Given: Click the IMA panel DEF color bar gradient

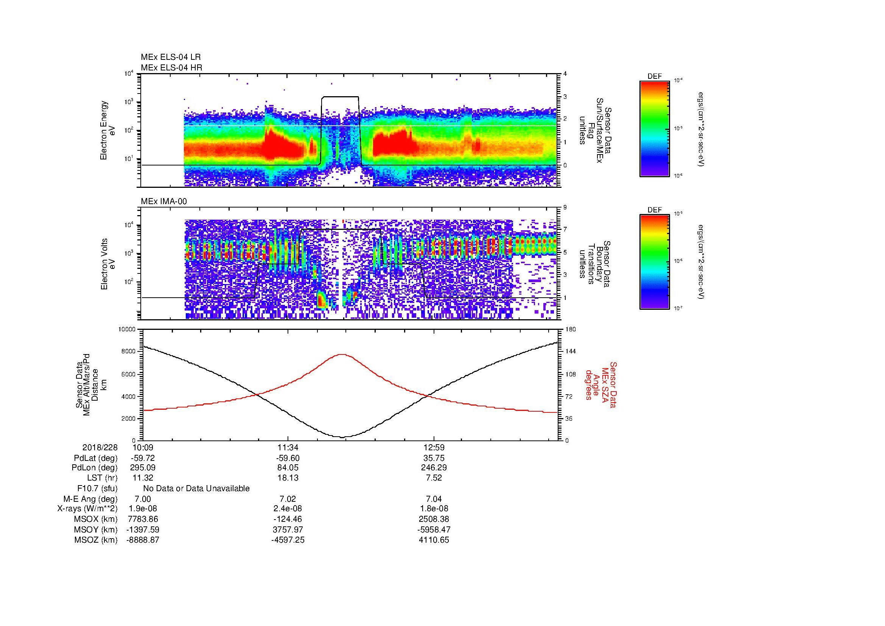Looking at the screenshot, I should point(655,262).
